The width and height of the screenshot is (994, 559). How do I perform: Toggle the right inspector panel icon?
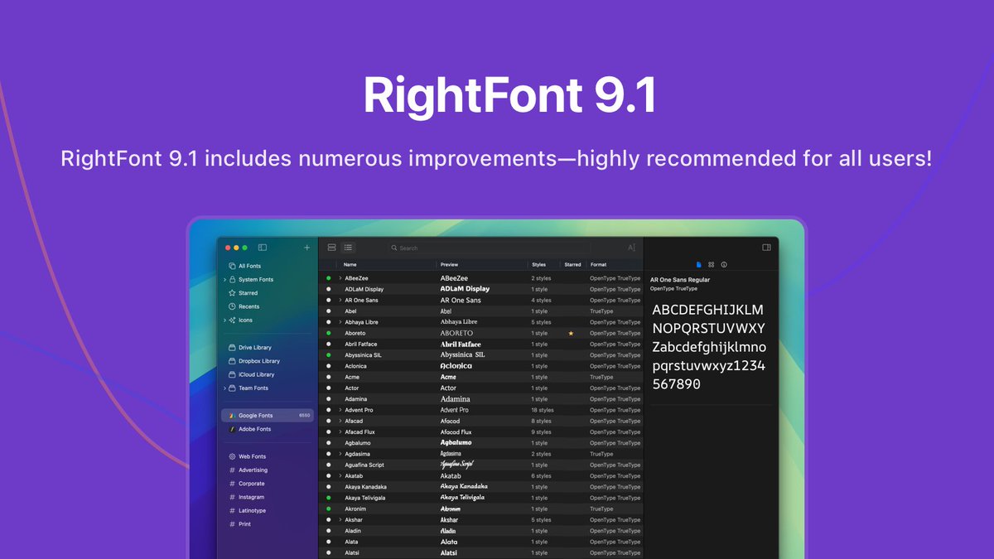pyautogui.click(x=767, y=248)
